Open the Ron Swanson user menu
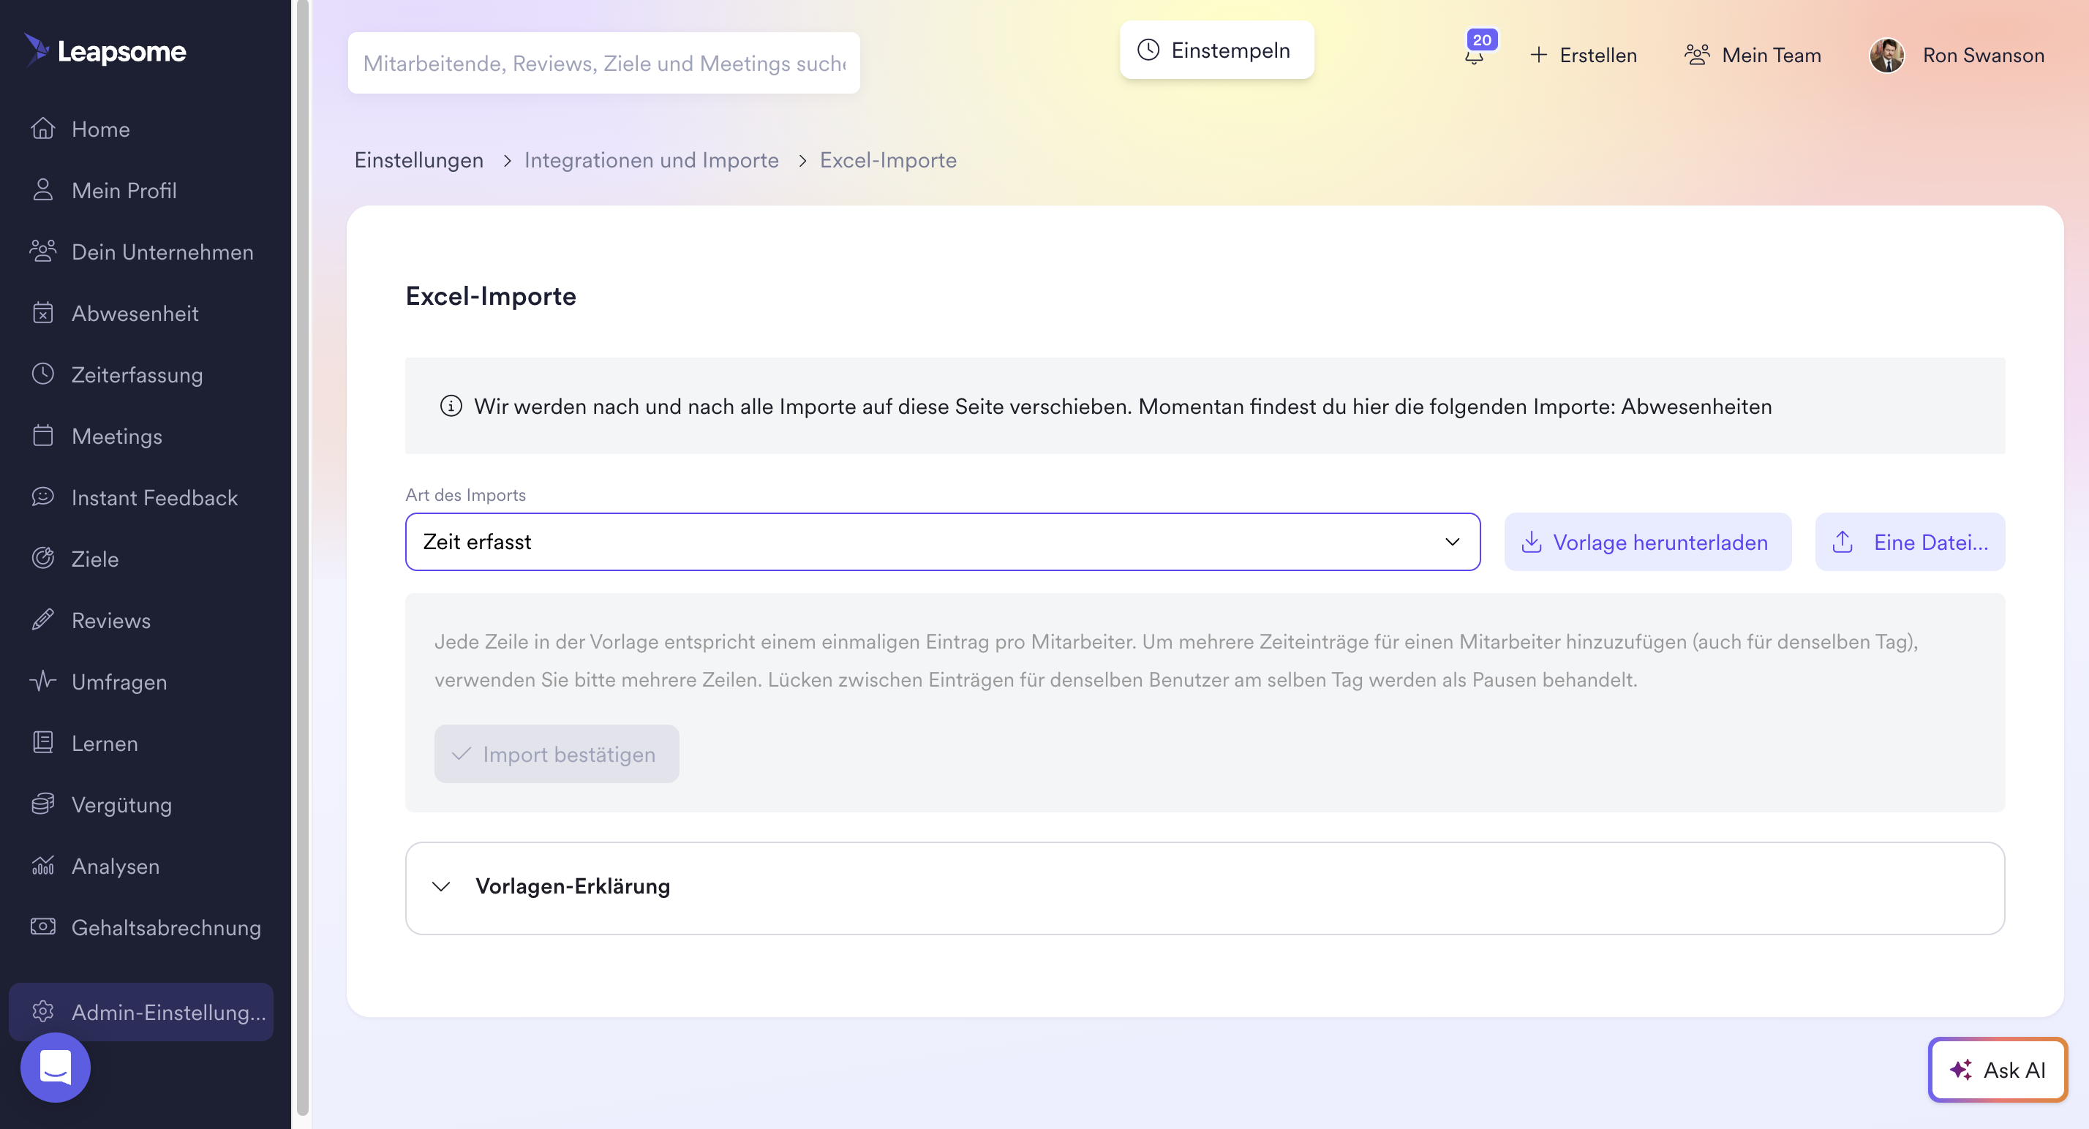 1956,55
